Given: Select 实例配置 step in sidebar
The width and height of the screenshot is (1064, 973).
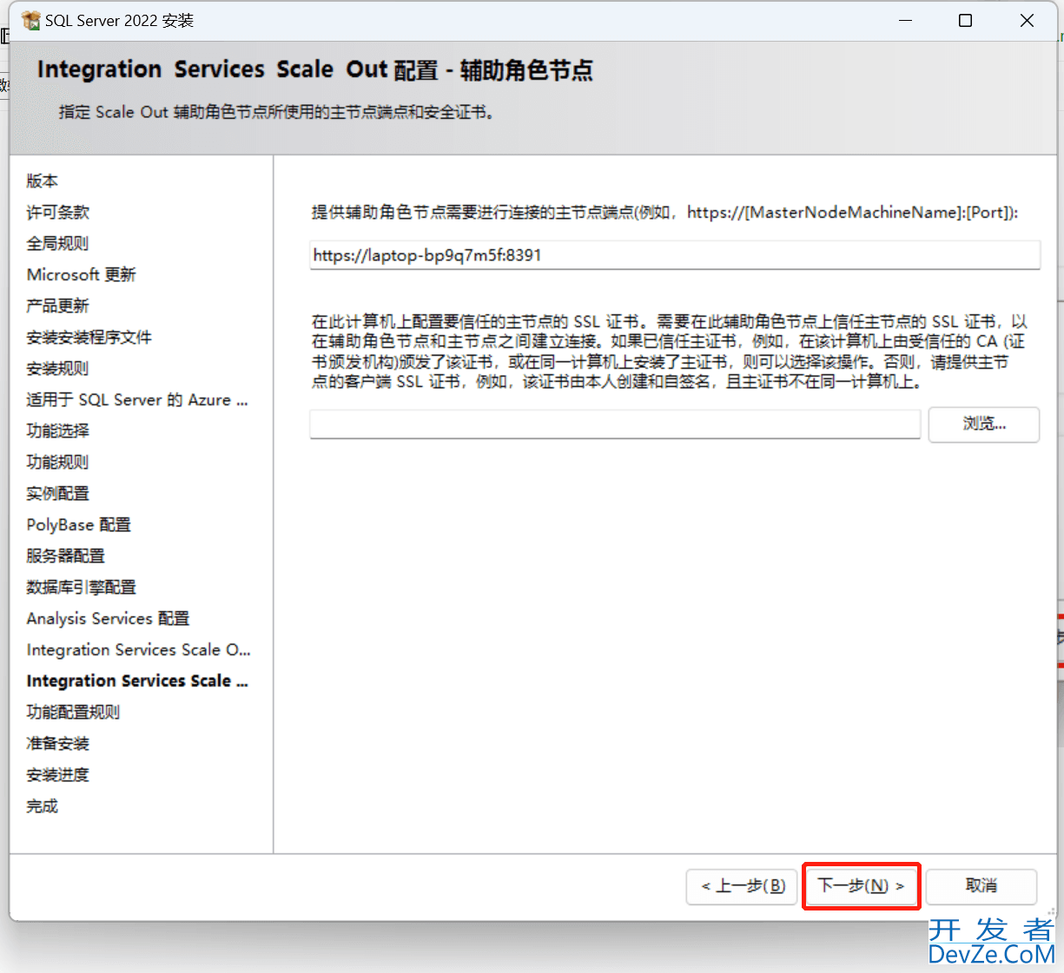Looking at the screenshot, I should pos(57,493).
